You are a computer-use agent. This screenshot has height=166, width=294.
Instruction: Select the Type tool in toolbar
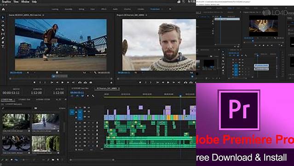[x=3, y=46]
